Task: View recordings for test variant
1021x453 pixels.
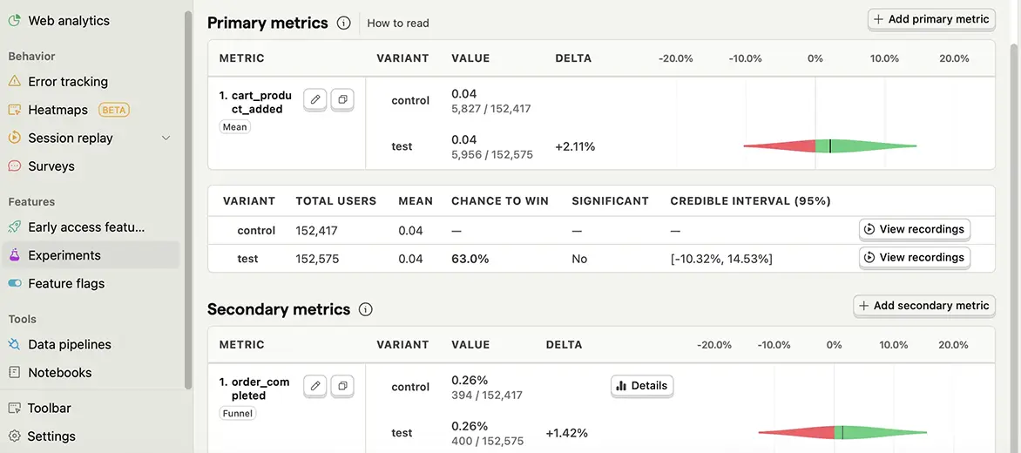Action: [x=914, y=257]
